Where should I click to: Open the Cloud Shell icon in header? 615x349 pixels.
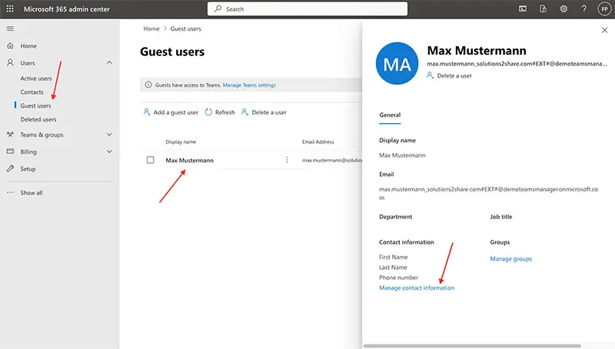523,8
